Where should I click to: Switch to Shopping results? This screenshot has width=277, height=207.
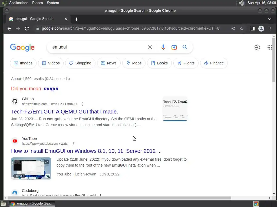[80, 63]
